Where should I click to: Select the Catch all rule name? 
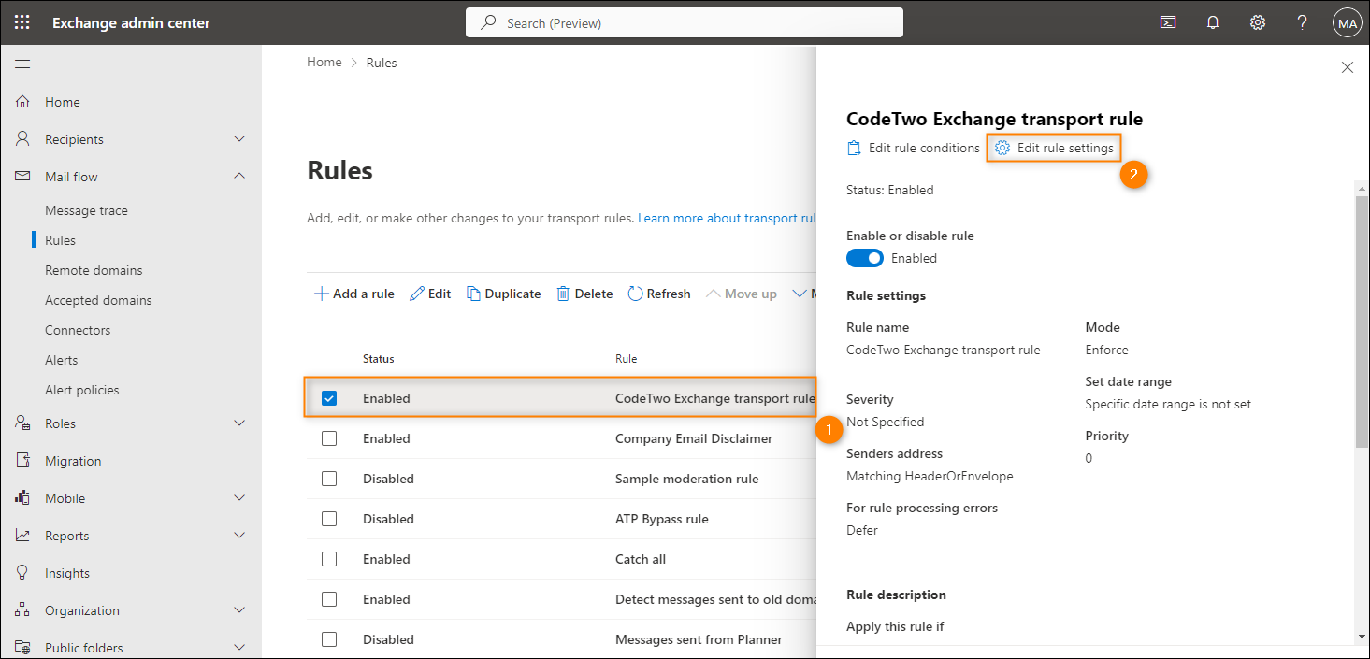click(x=641, y=559)
